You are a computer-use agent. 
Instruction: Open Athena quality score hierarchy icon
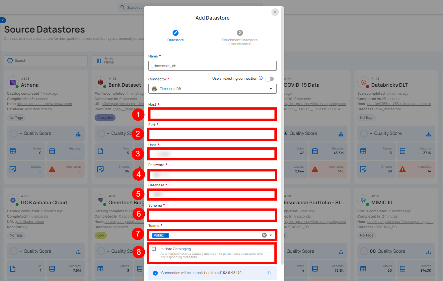pos(78,135)
